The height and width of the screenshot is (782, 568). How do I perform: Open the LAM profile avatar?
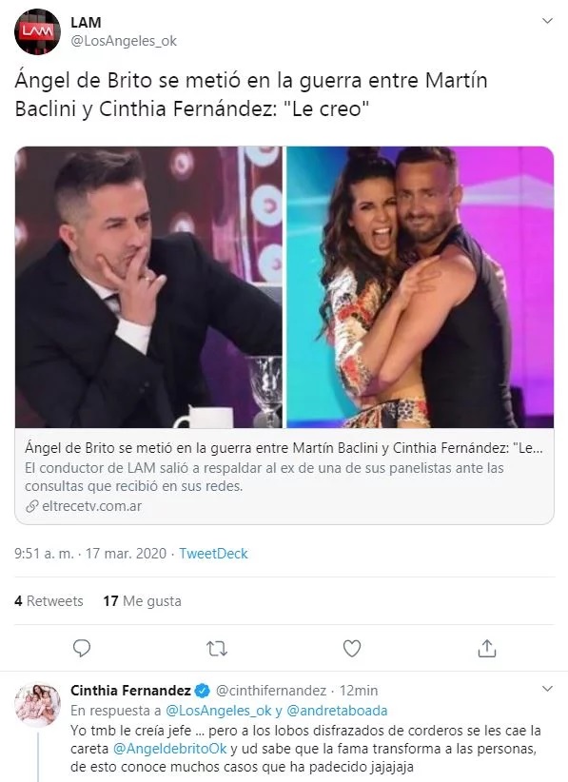[37, 31]
